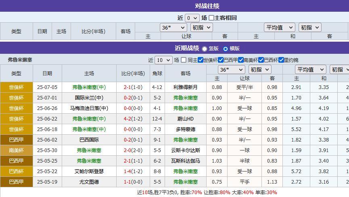Viewport: 349px width, 197px height.
Task: Uncheck the 巴西甲 filter checkbox
Action: (221, 60)
